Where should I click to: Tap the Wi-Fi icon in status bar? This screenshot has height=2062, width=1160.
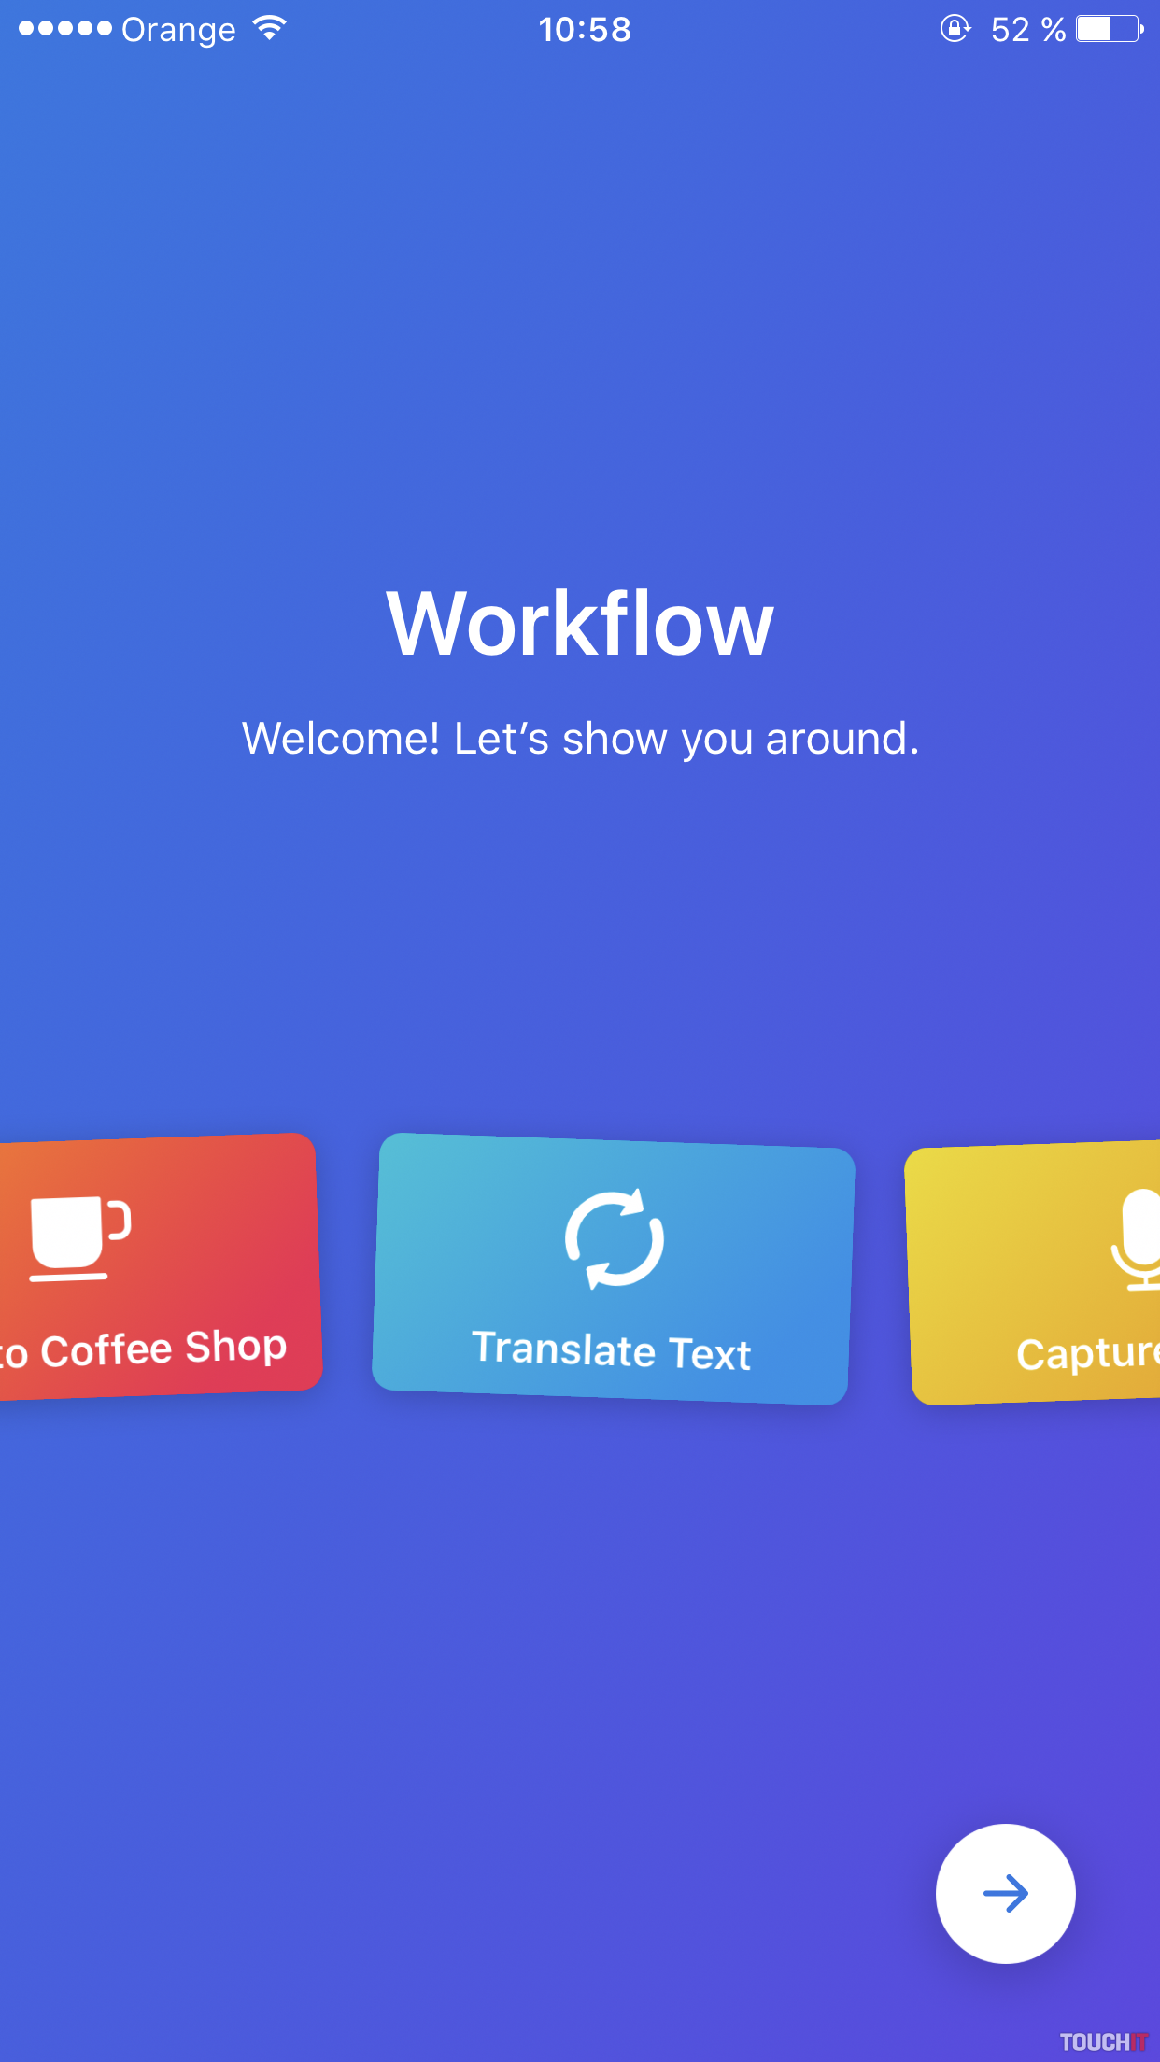tap(270, 29)
